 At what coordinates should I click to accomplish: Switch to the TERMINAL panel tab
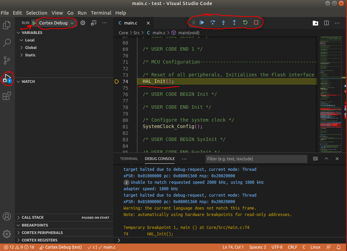coord(129,159)
